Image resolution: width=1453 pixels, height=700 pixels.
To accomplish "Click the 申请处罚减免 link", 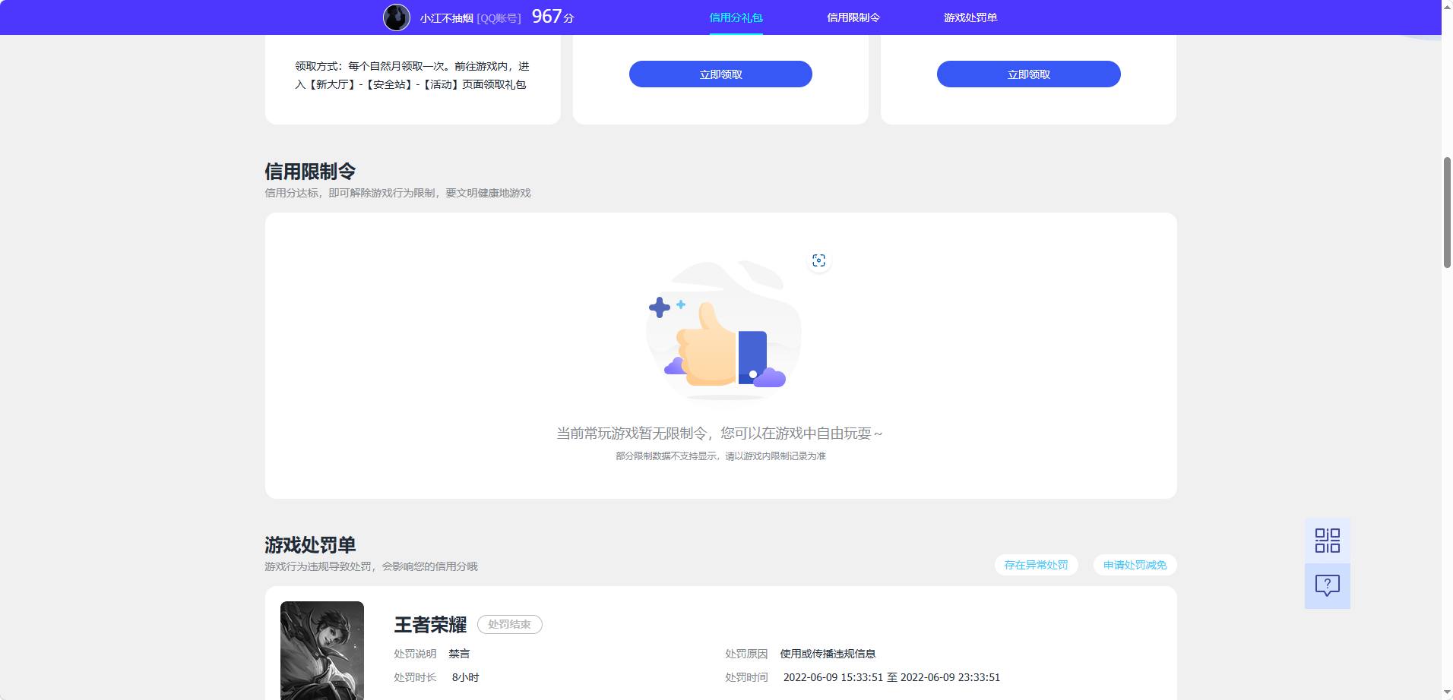I will click(1135, 565).
